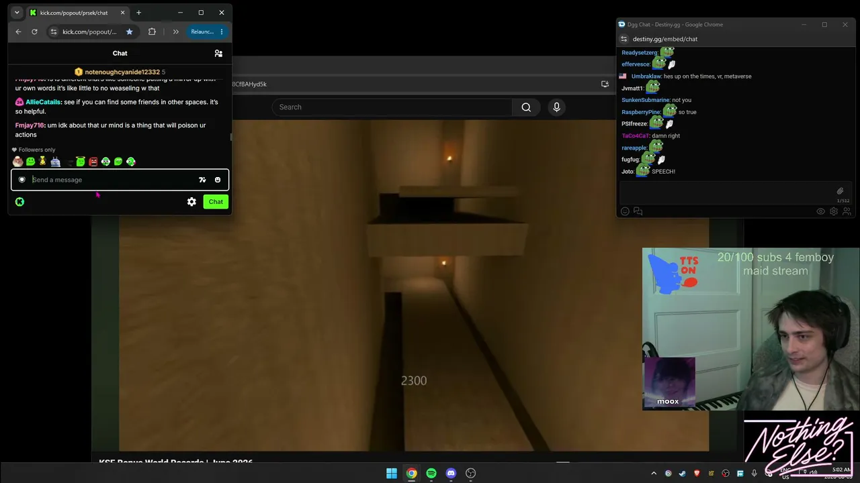Viewport: 860px width, 483px height.
Task: Bookmark the Kick page with star icon
Action: [130, 32]
